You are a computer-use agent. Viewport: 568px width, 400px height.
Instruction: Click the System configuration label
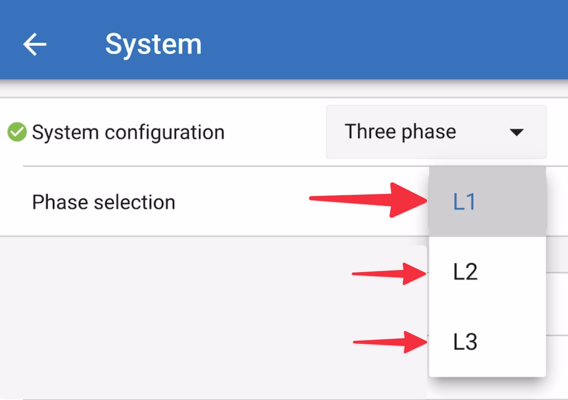[x=128, y=132]
